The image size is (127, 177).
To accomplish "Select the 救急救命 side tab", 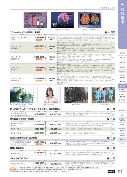I will tap(122, 67).
